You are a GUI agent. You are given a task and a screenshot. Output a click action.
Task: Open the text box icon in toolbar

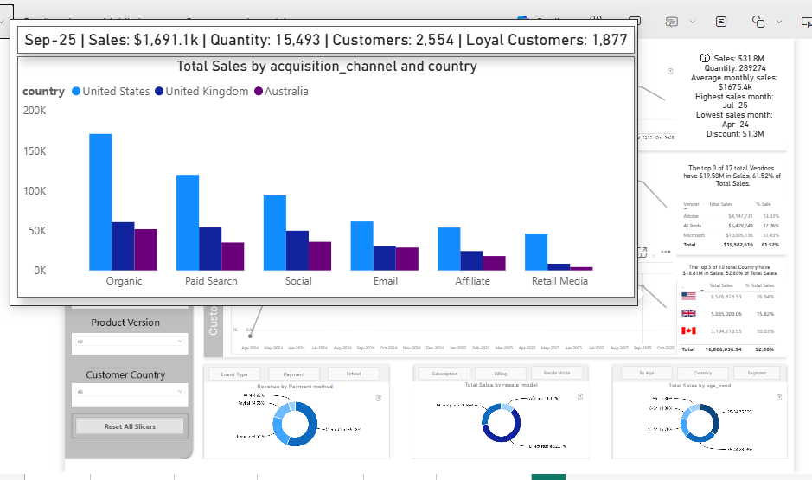point(721,22)
